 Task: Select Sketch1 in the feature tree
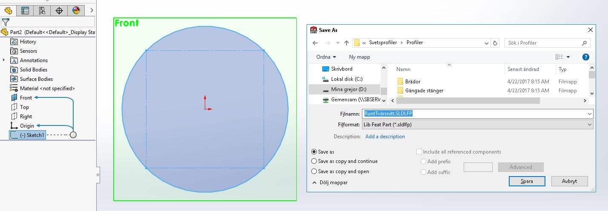(x=32, y=135)
